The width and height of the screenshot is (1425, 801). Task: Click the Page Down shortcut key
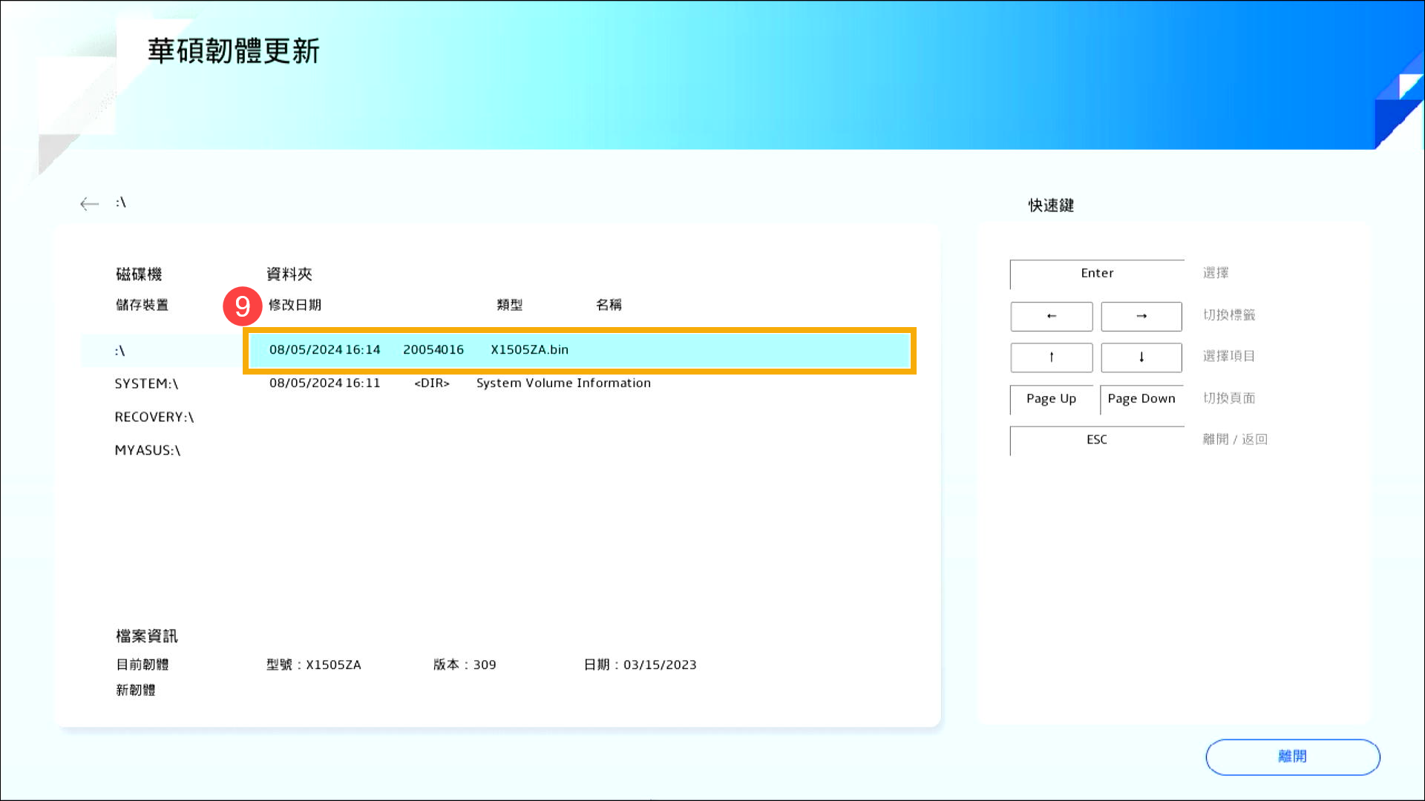[1141, 399]
